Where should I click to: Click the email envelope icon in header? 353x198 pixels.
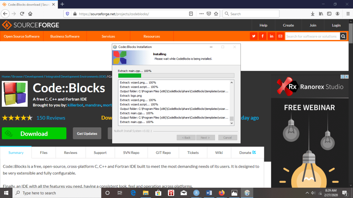[x=280, y=36]
